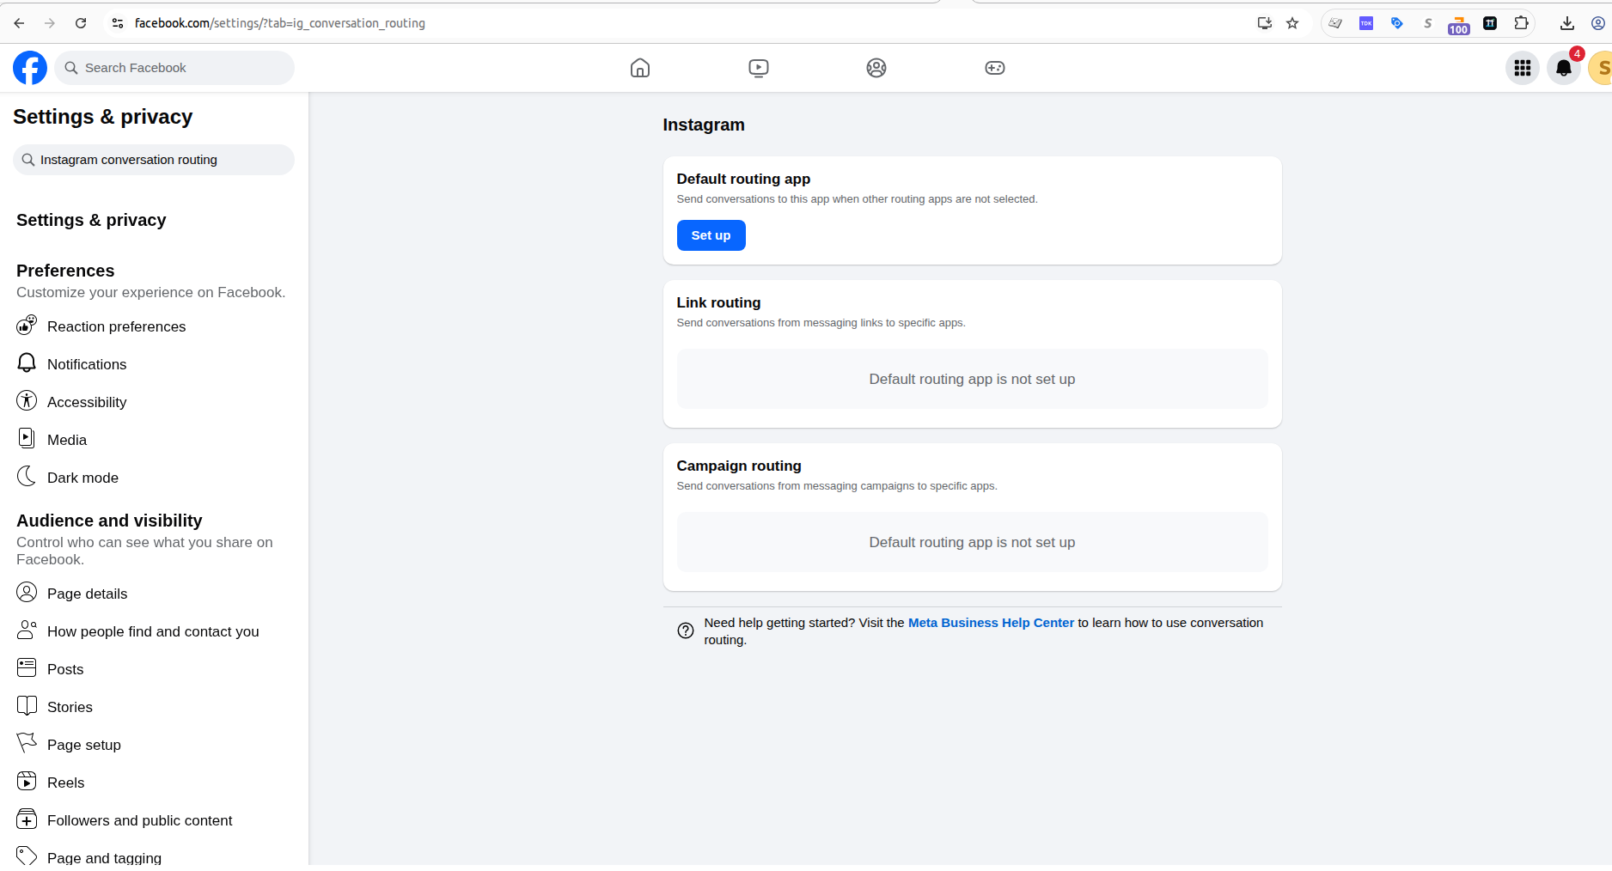Open the Facebook menu grid icon
The width and height of the screenshot is (1612, 871).
coord(1523,68)
